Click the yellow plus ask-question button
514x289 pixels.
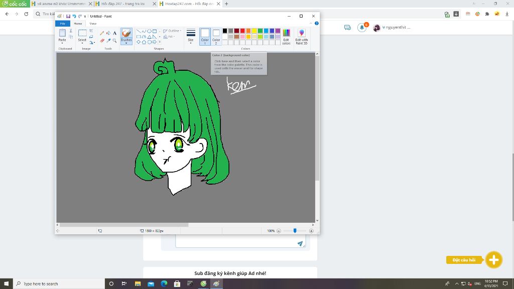pos(494,260)
